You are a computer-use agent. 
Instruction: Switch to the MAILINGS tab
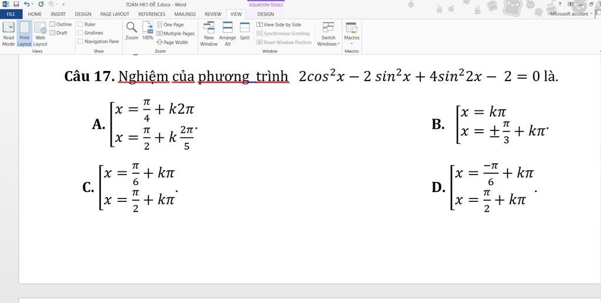coord(185,14)
